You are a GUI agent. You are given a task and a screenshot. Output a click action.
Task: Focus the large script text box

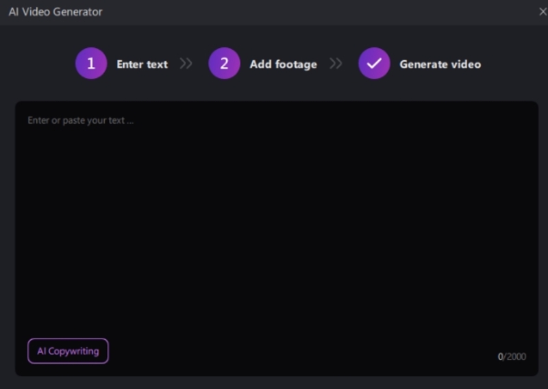pos(276,226)
